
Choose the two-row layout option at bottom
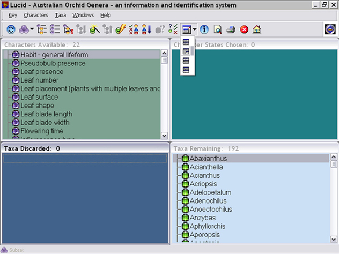[186, 70]
